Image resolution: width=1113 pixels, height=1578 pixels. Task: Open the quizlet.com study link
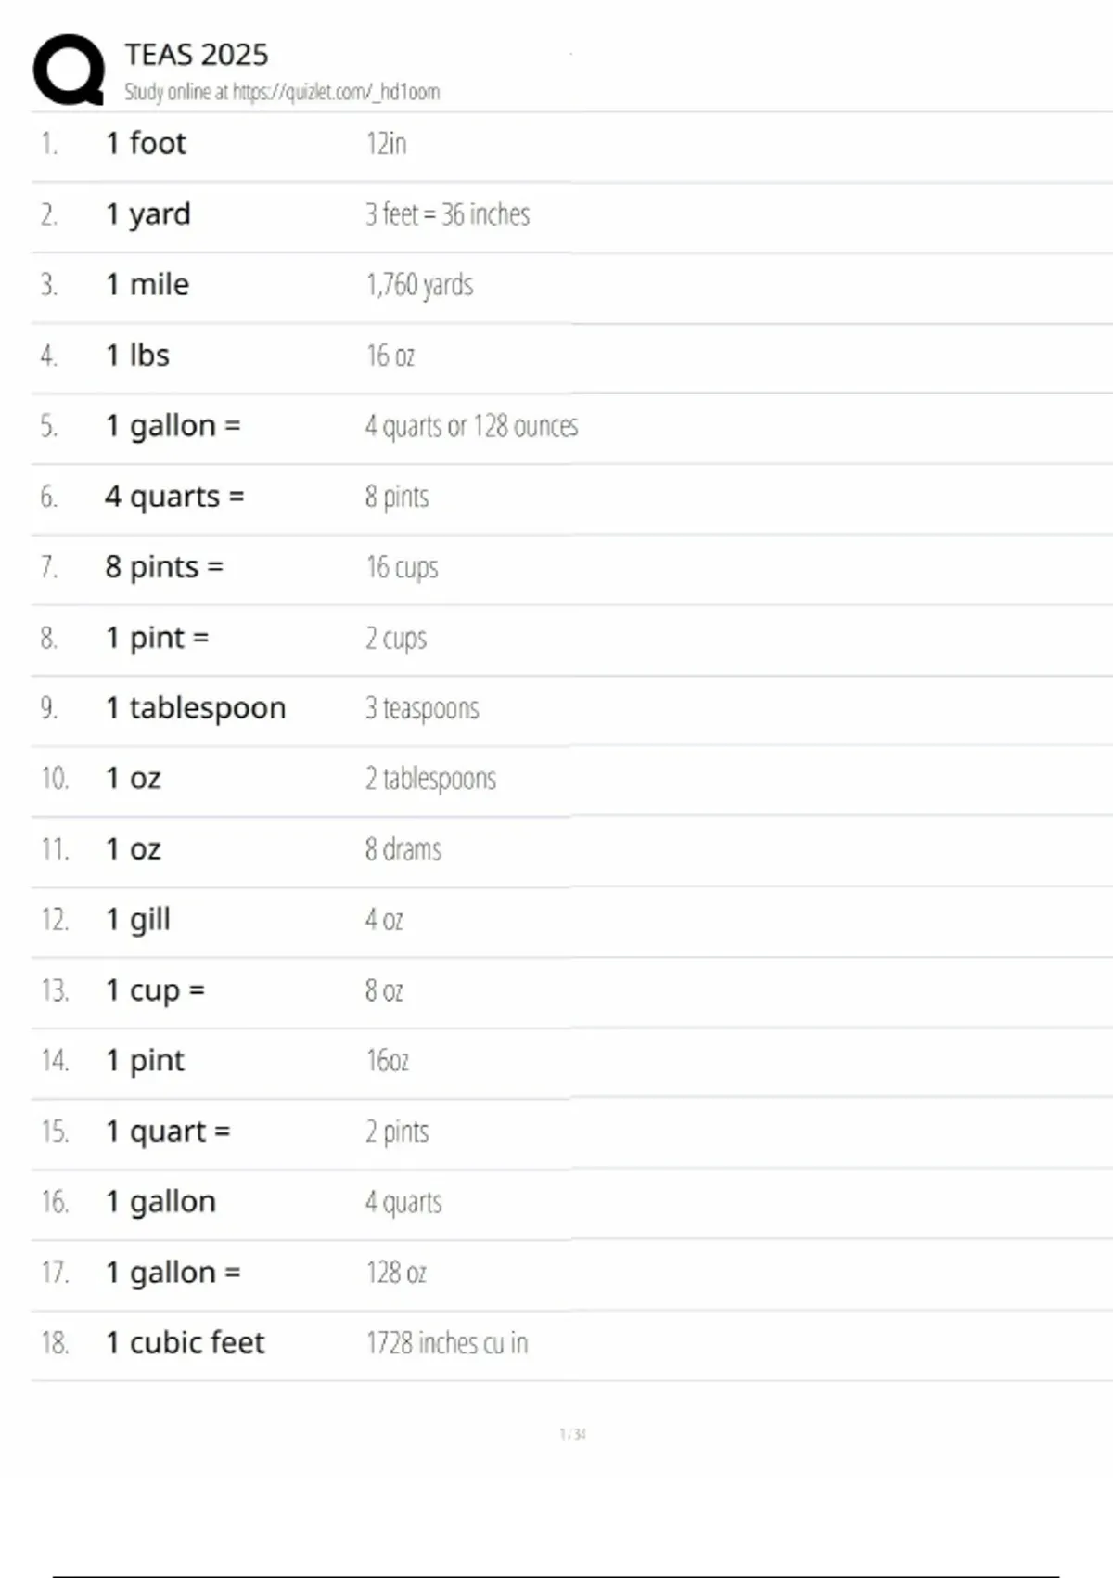tap(335, 92)
